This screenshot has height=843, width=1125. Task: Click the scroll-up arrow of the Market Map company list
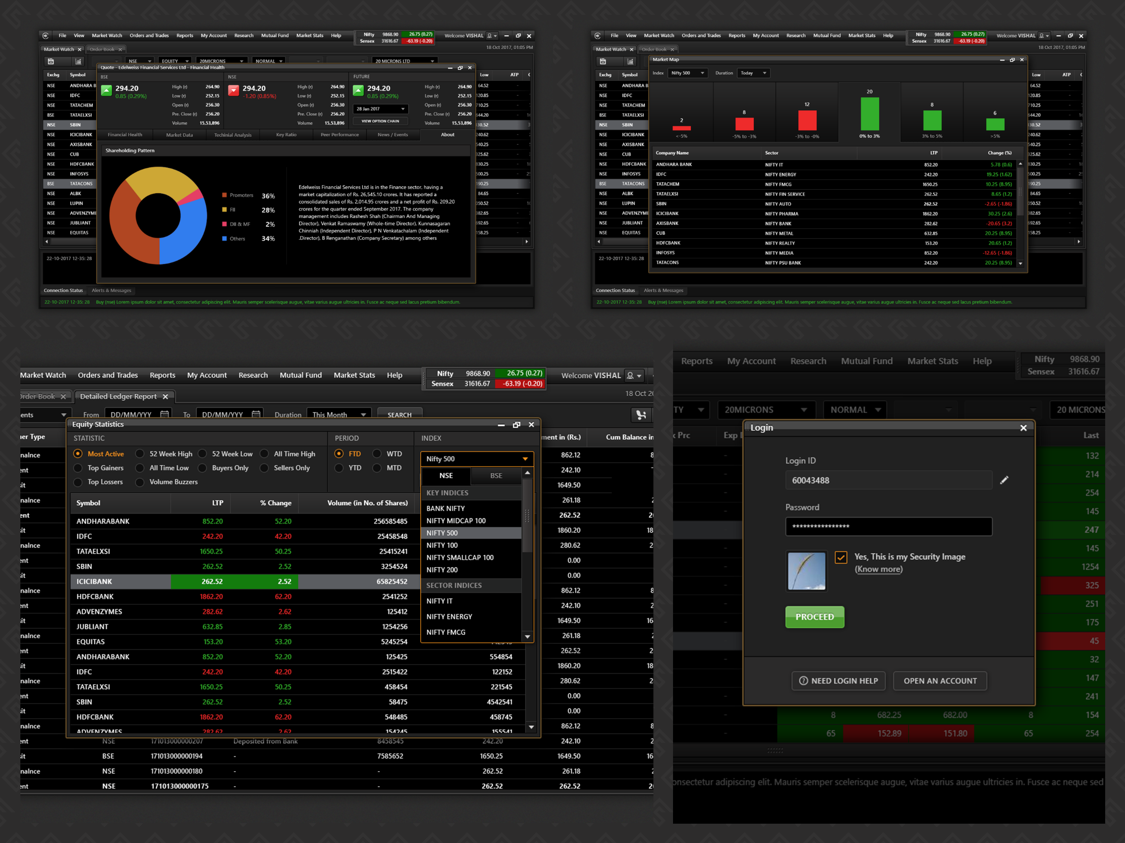pos(1021,164)
